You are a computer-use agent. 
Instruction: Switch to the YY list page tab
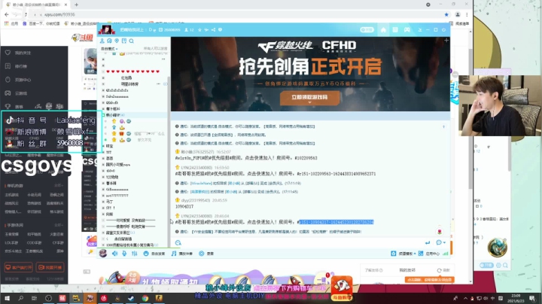pyautogui.click(x=395, y=29)
